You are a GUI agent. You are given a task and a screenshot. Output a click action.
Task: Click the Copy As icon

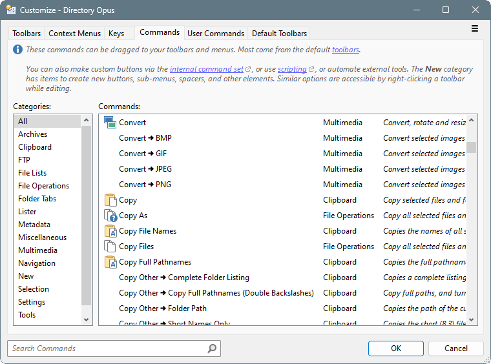coord(110,216)
